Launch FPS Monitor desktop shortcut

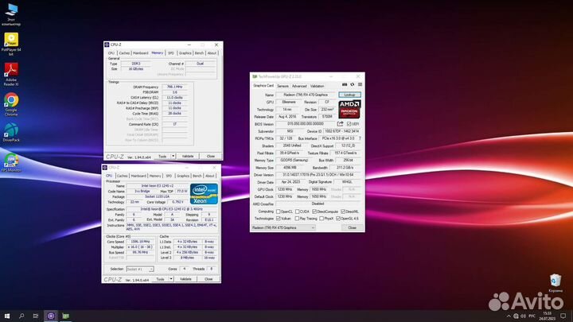[11, 162]
